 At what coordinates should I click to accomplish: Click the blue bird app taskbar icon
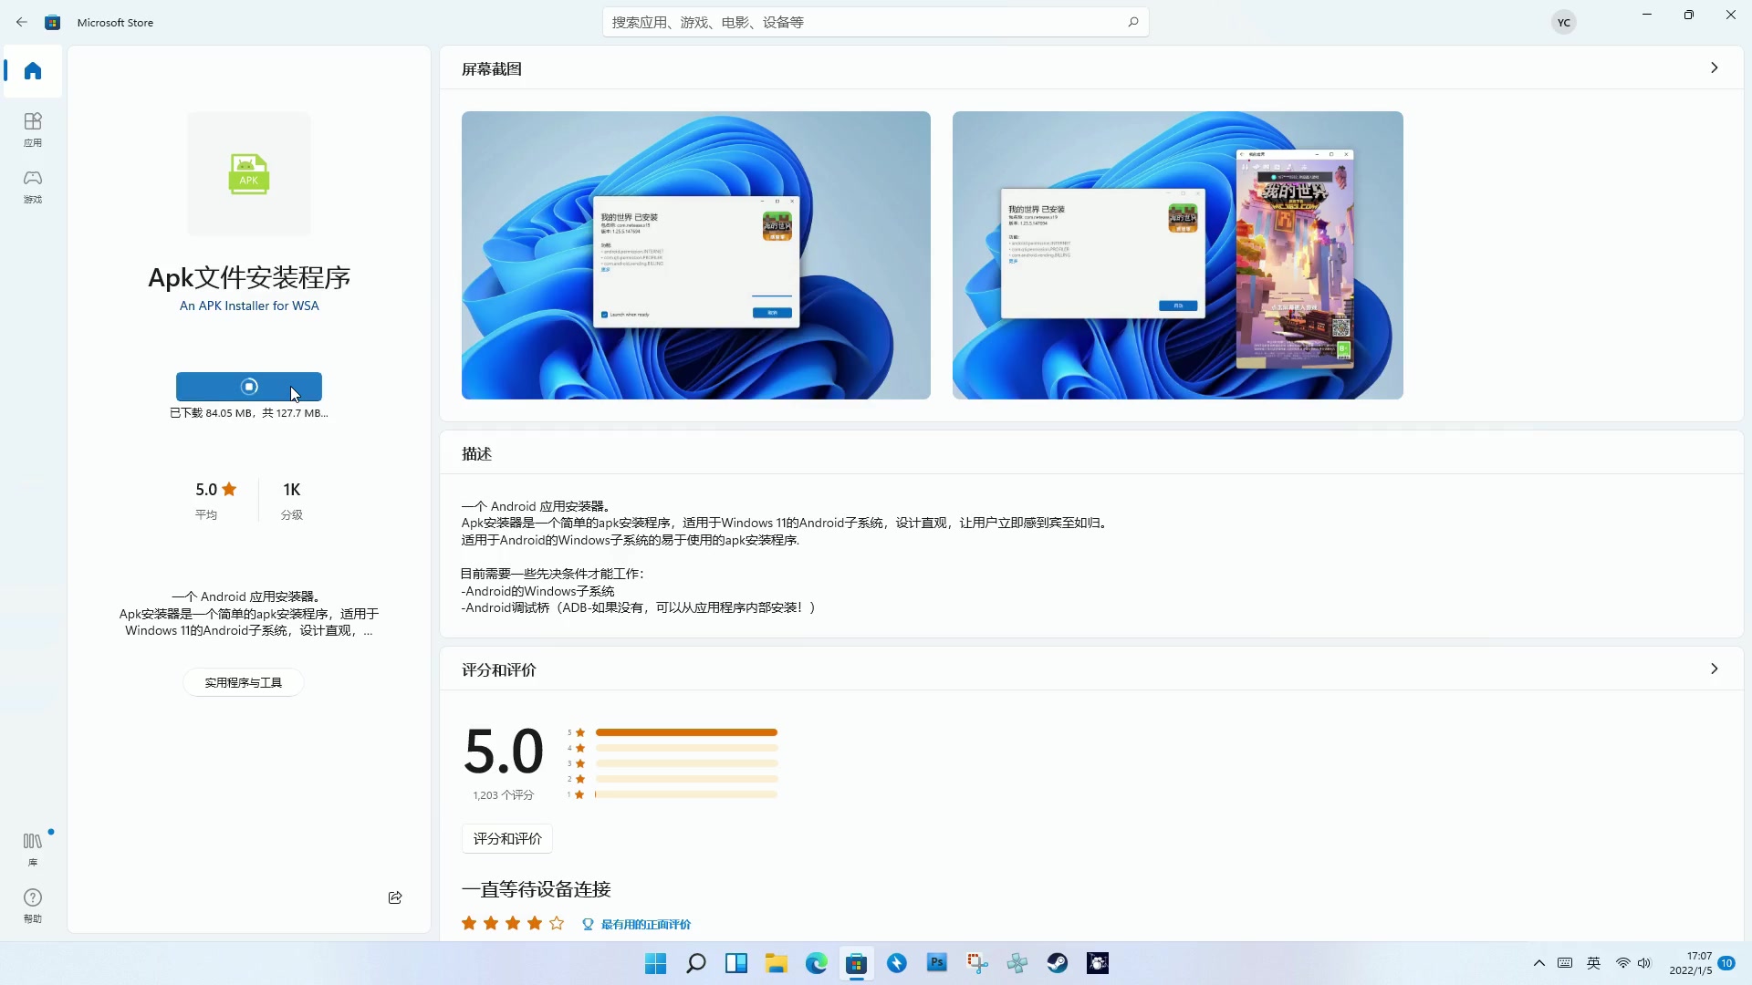(897, 963)
